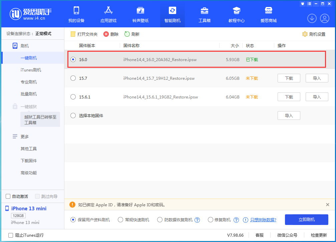Click 导入 button for local firmware
This screenshot has width=336, height=242.
point(289,115)
